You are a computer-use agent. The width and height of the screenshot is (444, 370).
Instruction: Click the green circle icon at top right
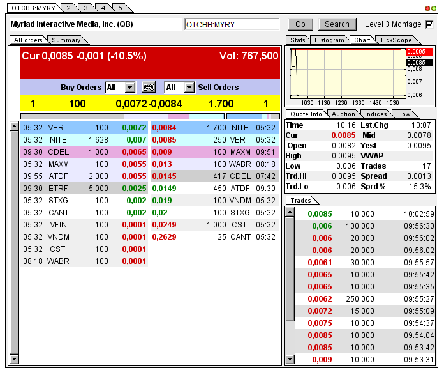tap(434, 8)
